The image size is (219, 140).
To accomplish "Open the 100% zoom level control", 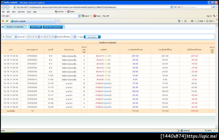I will [210, 131].
